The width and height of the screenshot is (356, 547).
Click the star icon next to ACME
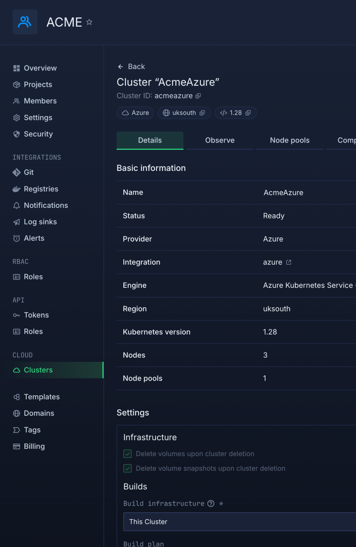pyautogui.click(x=89, y=22)
